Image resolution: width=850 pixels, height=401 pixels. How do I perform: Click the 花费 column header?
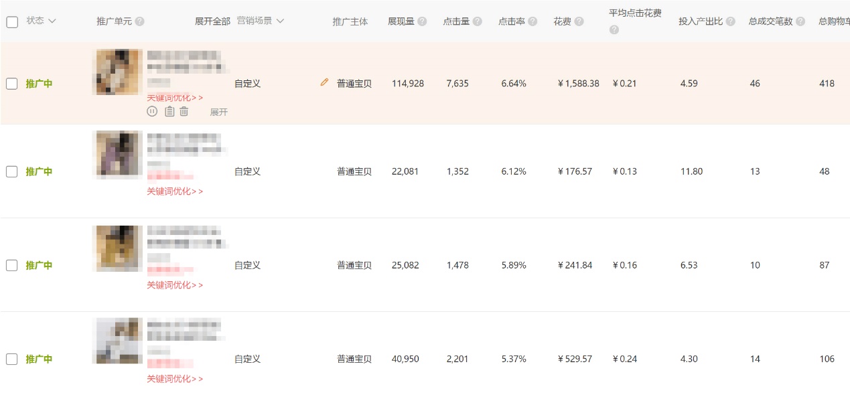coord(563,21)
